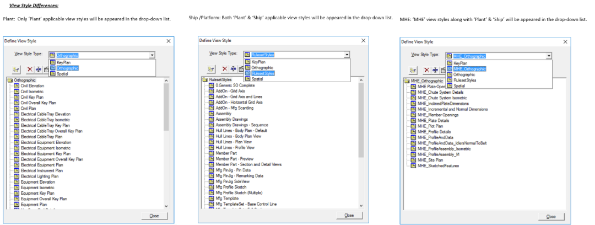
Task: Click icon beside 0 Generic SO Complete
Action: [x=212, y=85]
